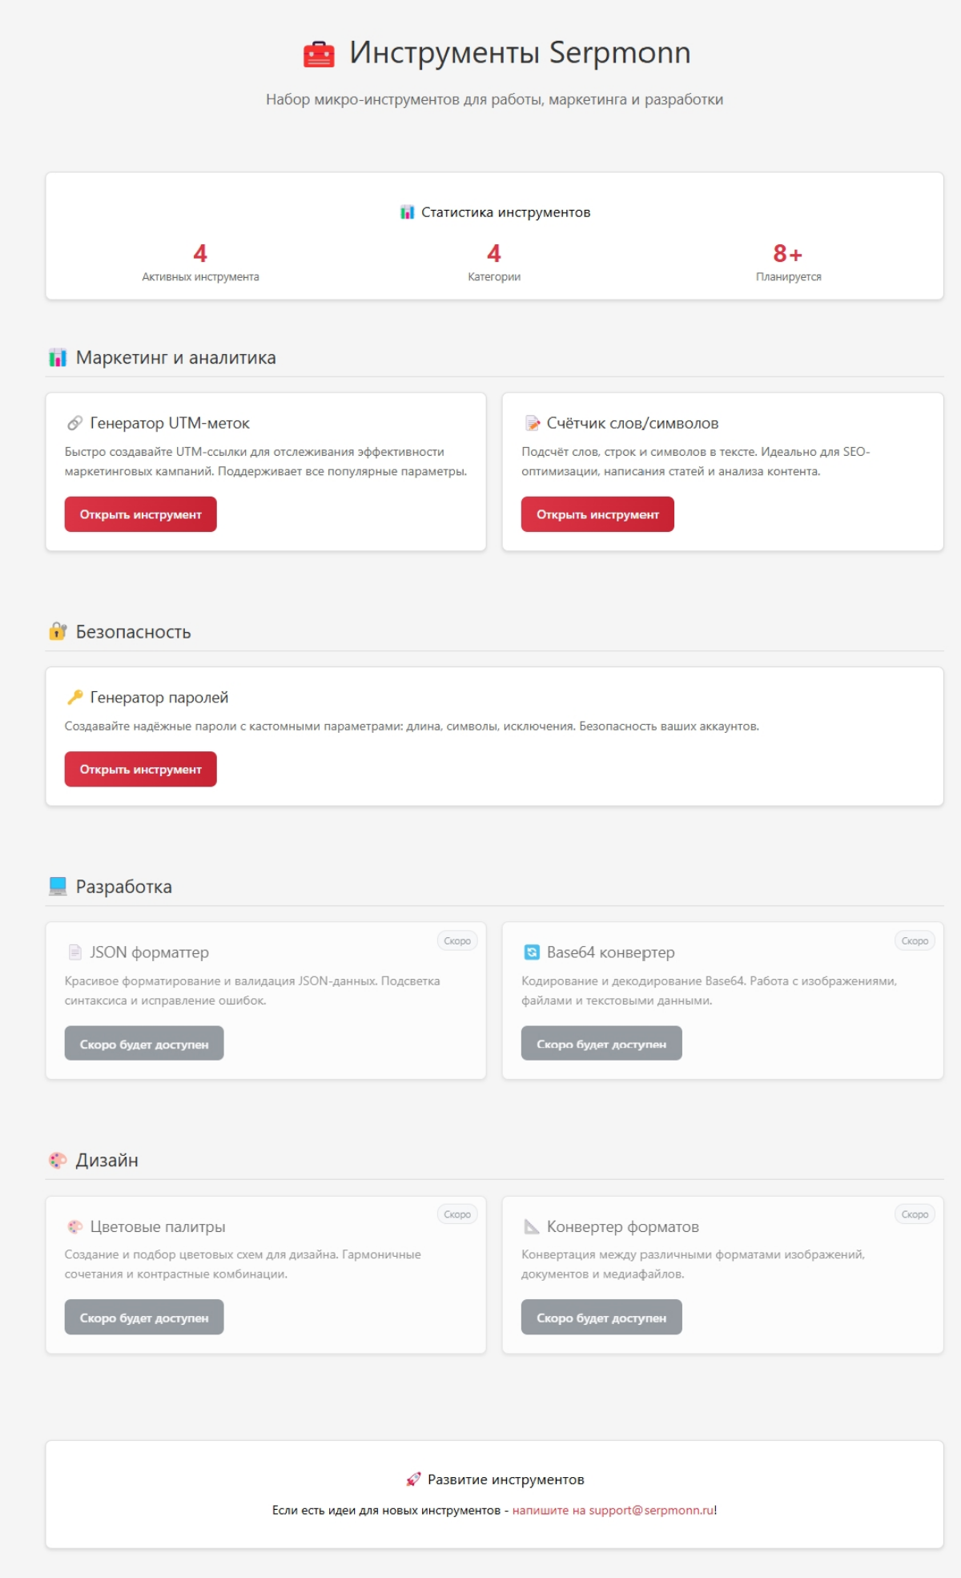Open the UTM-меток generator tool button
Viewport: 961px width, 1578px height.
tap(140, 514)
